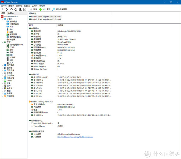181x159 pixels.
Task: Select the SPD tree item
Action: (x=10, y=55)
